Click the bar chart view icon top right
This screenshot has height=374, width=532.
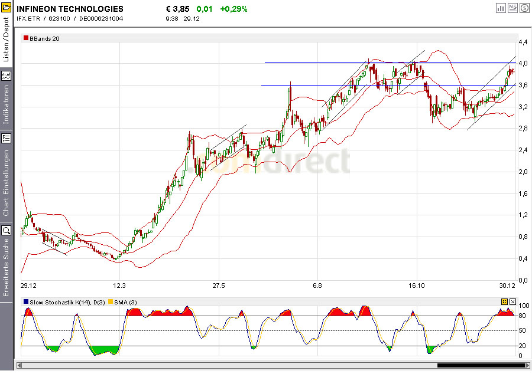coord(501,8)
